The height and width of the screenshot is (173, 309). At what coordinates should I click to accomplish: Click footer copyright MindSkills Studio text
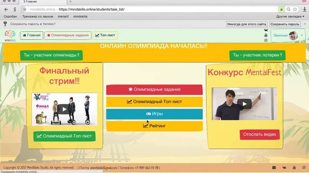tap(39, 168)
